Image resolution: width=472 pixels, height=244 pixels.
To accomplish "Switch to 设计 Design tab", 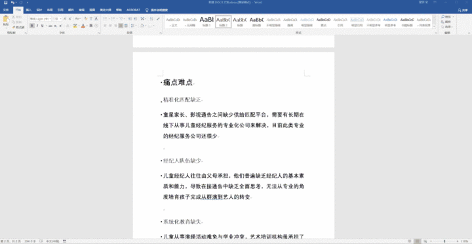I will (x=39, y=10).
